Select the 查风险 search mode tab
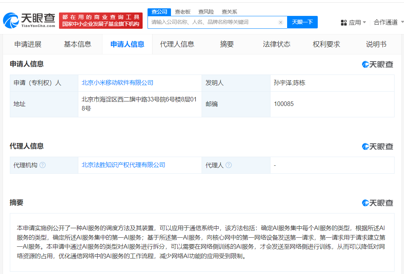Viewport: 404px width, 274px height. 206,12
